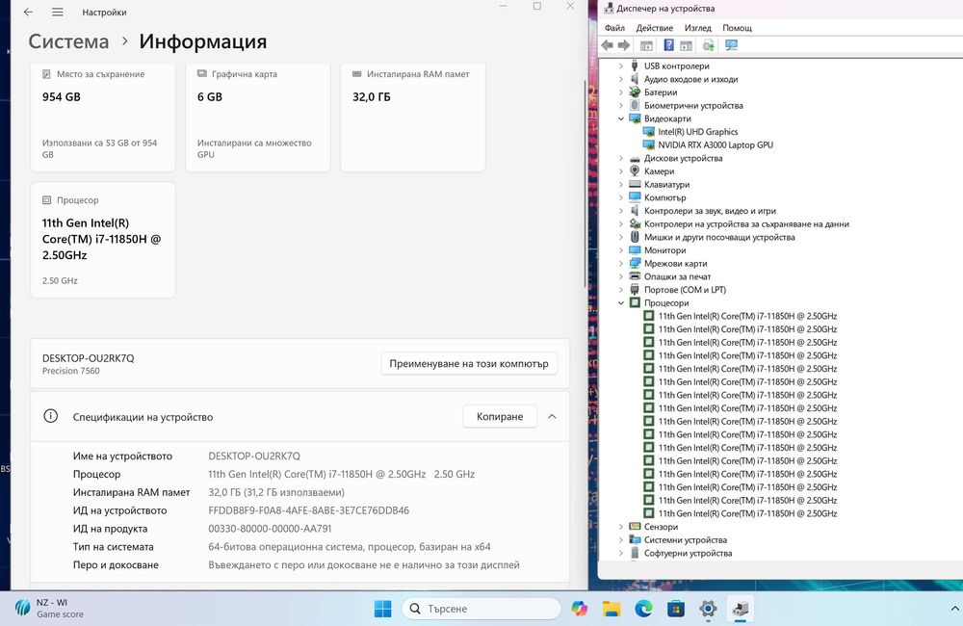Screen dimensions: 963x626
Task: Select Контролери на устройства за съхраняване на данни
Action: click(746, 223)
